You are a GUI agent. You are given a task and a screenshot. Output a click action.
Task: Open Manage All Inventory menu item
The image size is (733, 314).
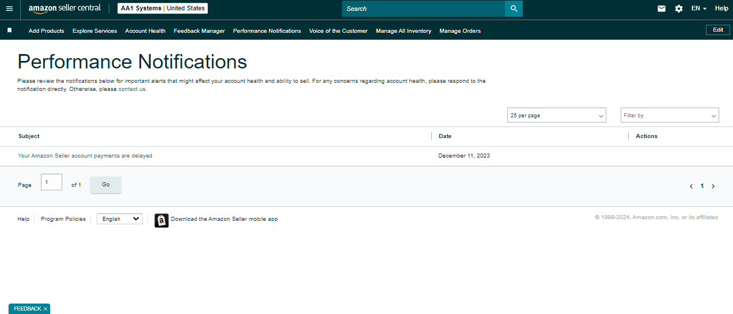404,31
